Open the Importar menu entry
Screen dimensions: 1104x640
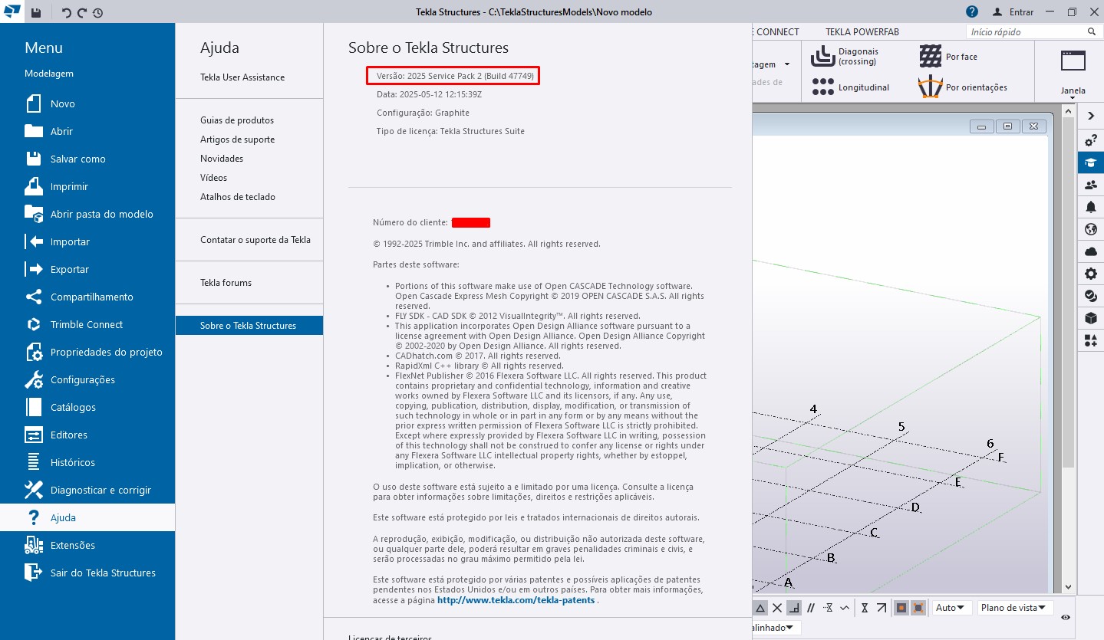tap(87, 241)
